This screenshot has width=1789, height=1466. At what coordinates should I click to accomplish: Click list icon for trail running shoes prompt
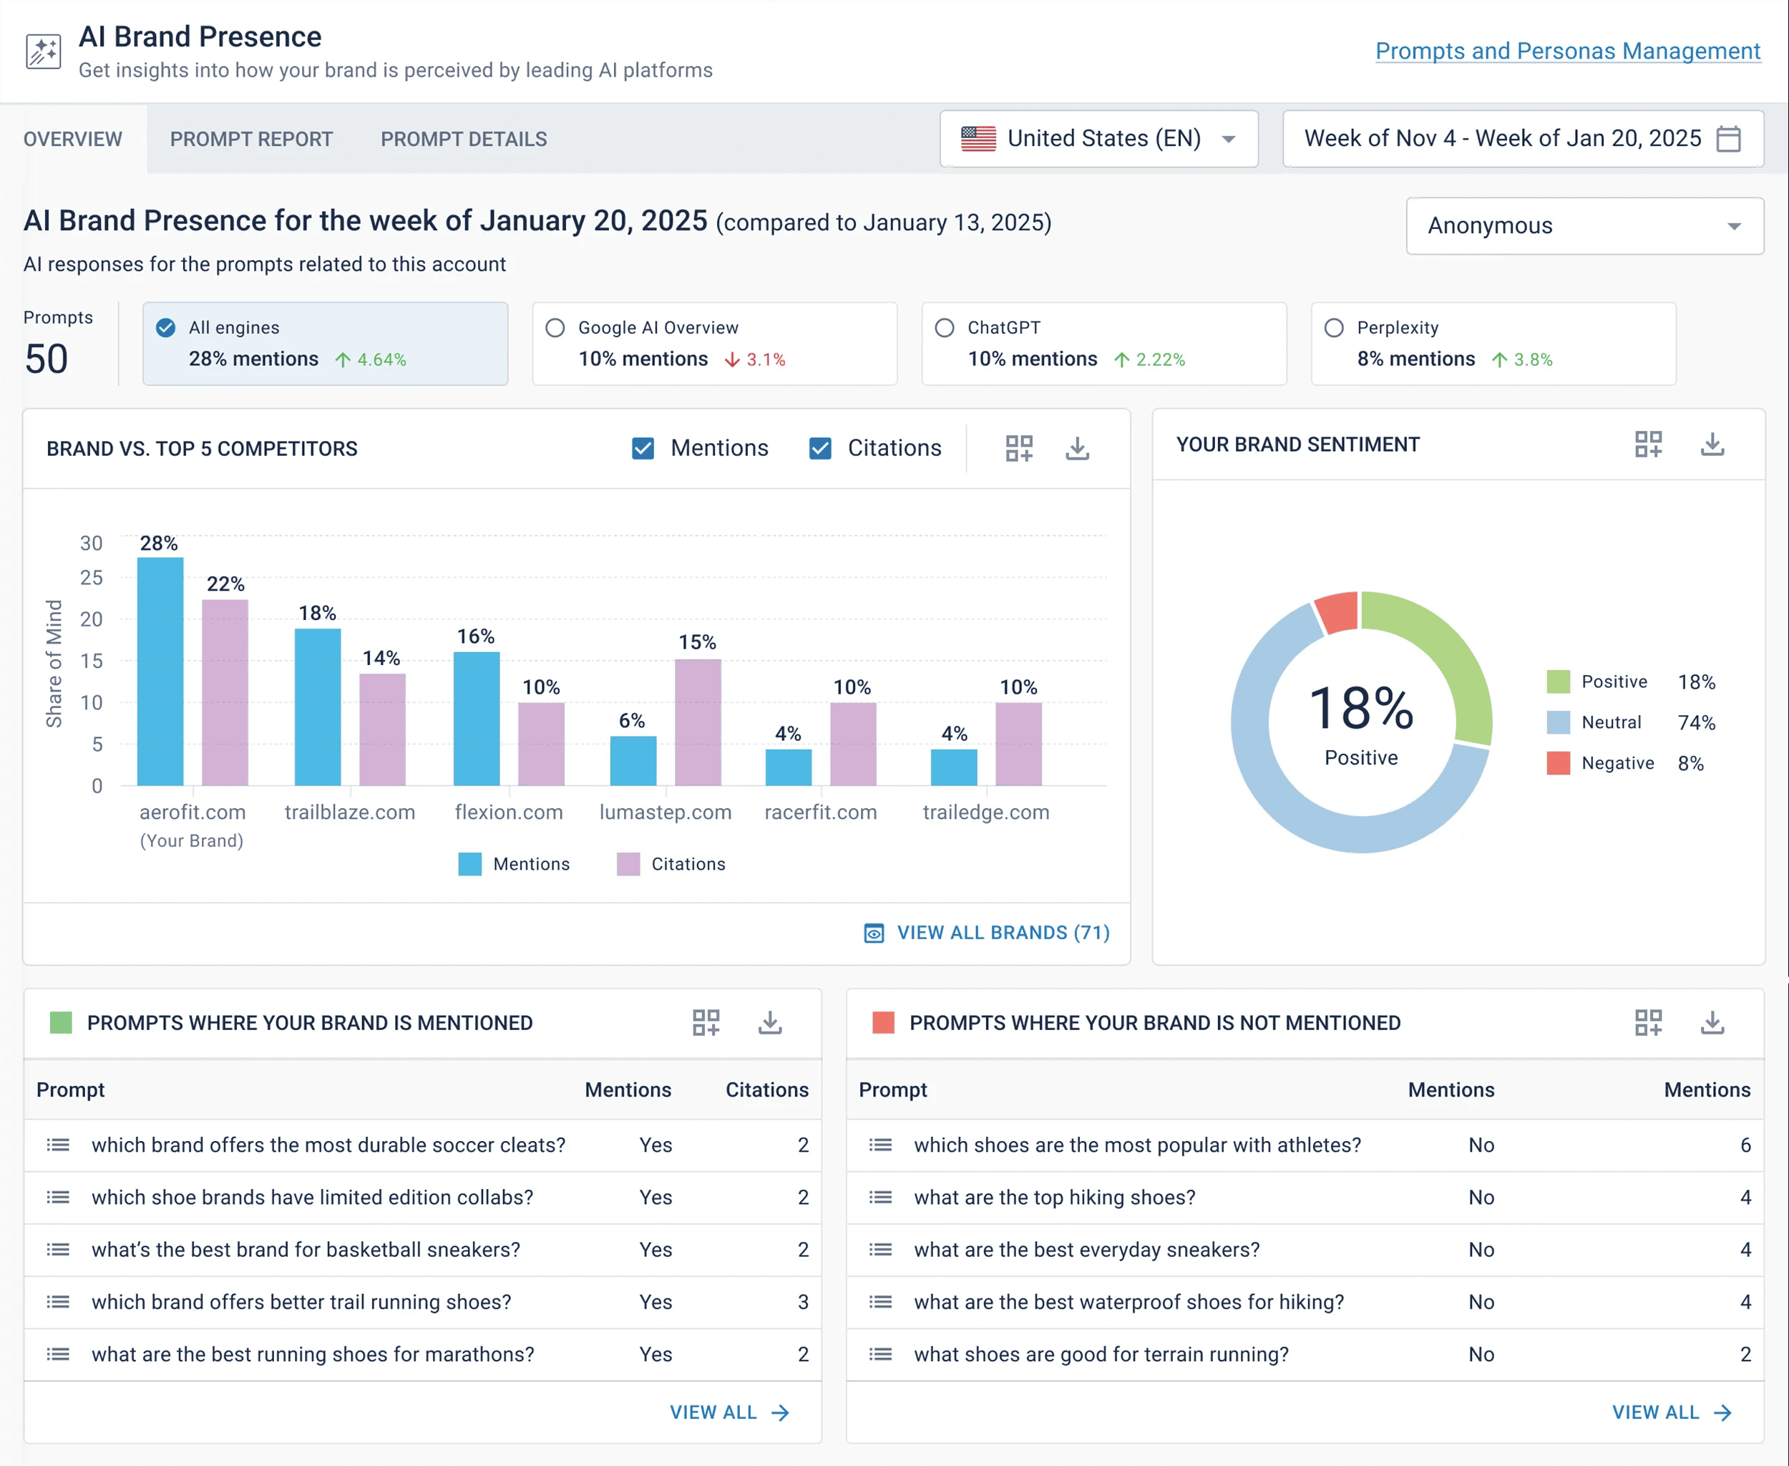pyautogui.click(x=58, y=1302)
